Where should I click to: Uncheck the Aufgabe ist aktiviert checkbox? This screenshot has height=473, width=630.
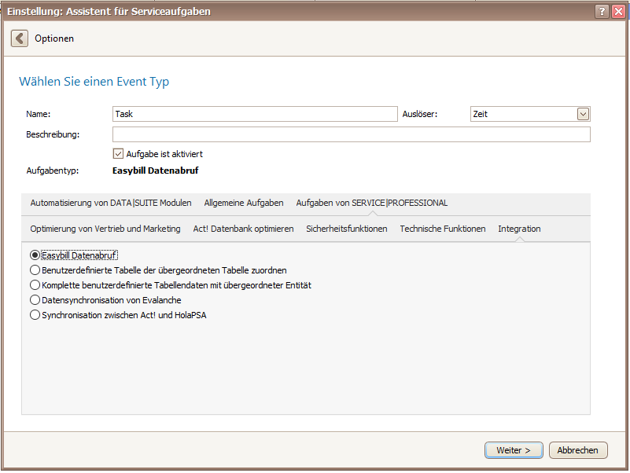(118, 154)
